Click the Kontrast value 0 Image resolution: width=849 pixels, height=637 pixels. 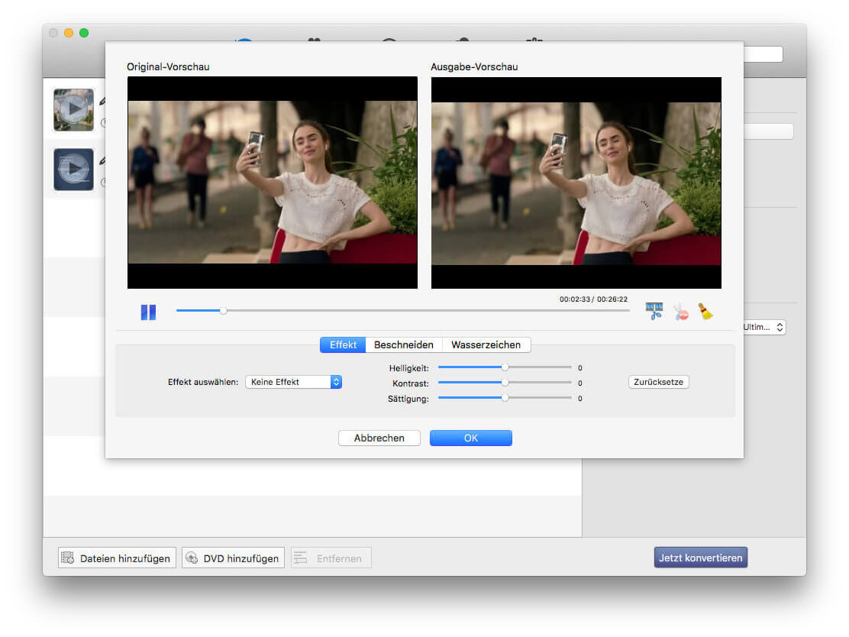point(580,383)
